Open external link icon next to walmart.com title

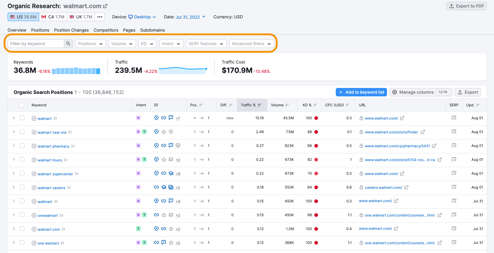point(105,6)
